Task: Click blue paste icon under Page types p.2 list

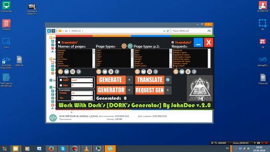Action: (143, 71)
